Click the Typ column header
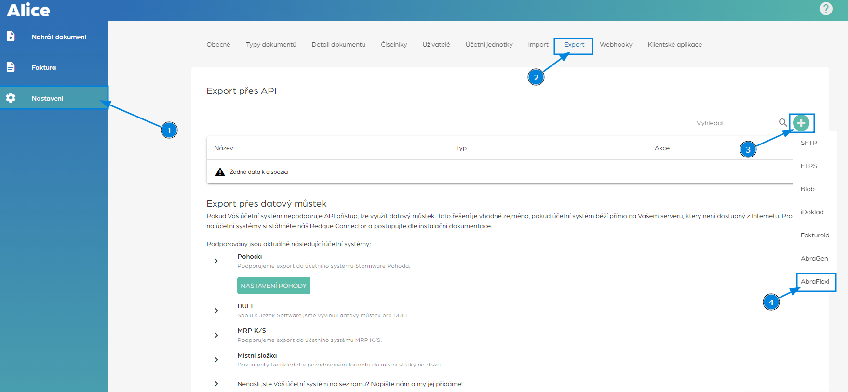Screen dimensions: 848x392 [461, 148]
